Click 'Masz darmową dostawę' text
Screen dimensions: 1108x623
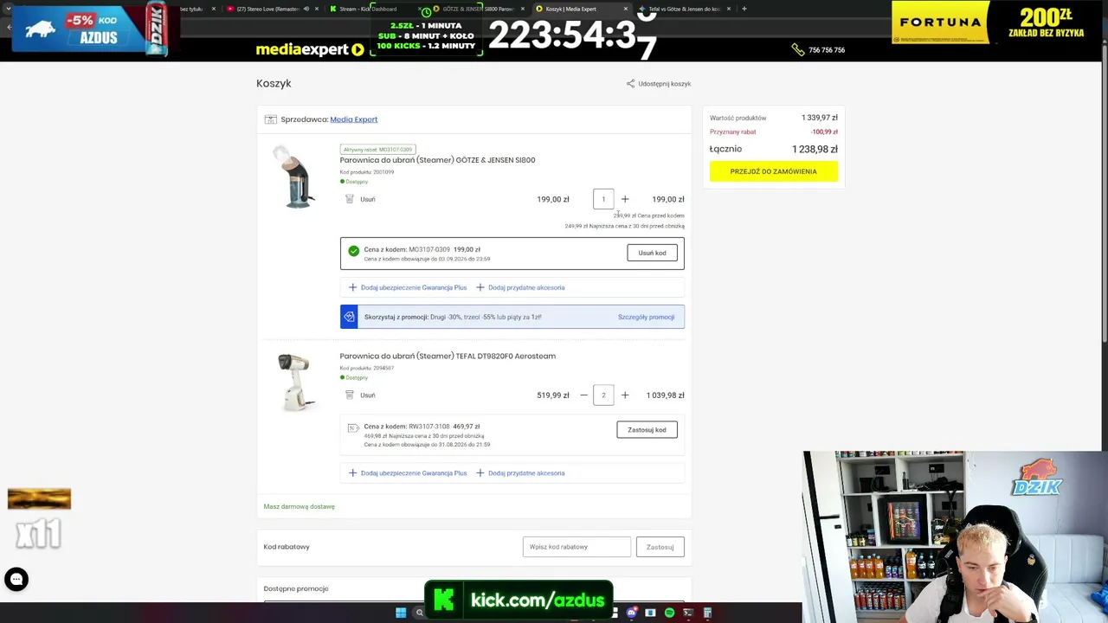pyautogui.click(x=299, y=507)
